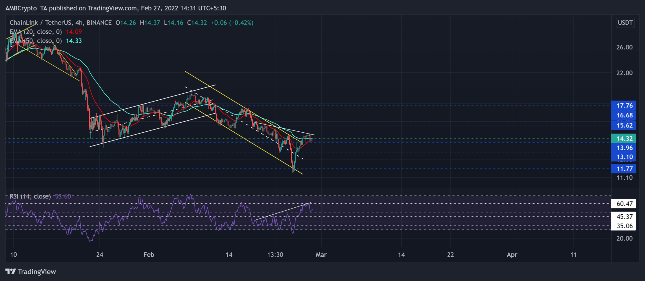Select the 11.77 price level label

624,169
